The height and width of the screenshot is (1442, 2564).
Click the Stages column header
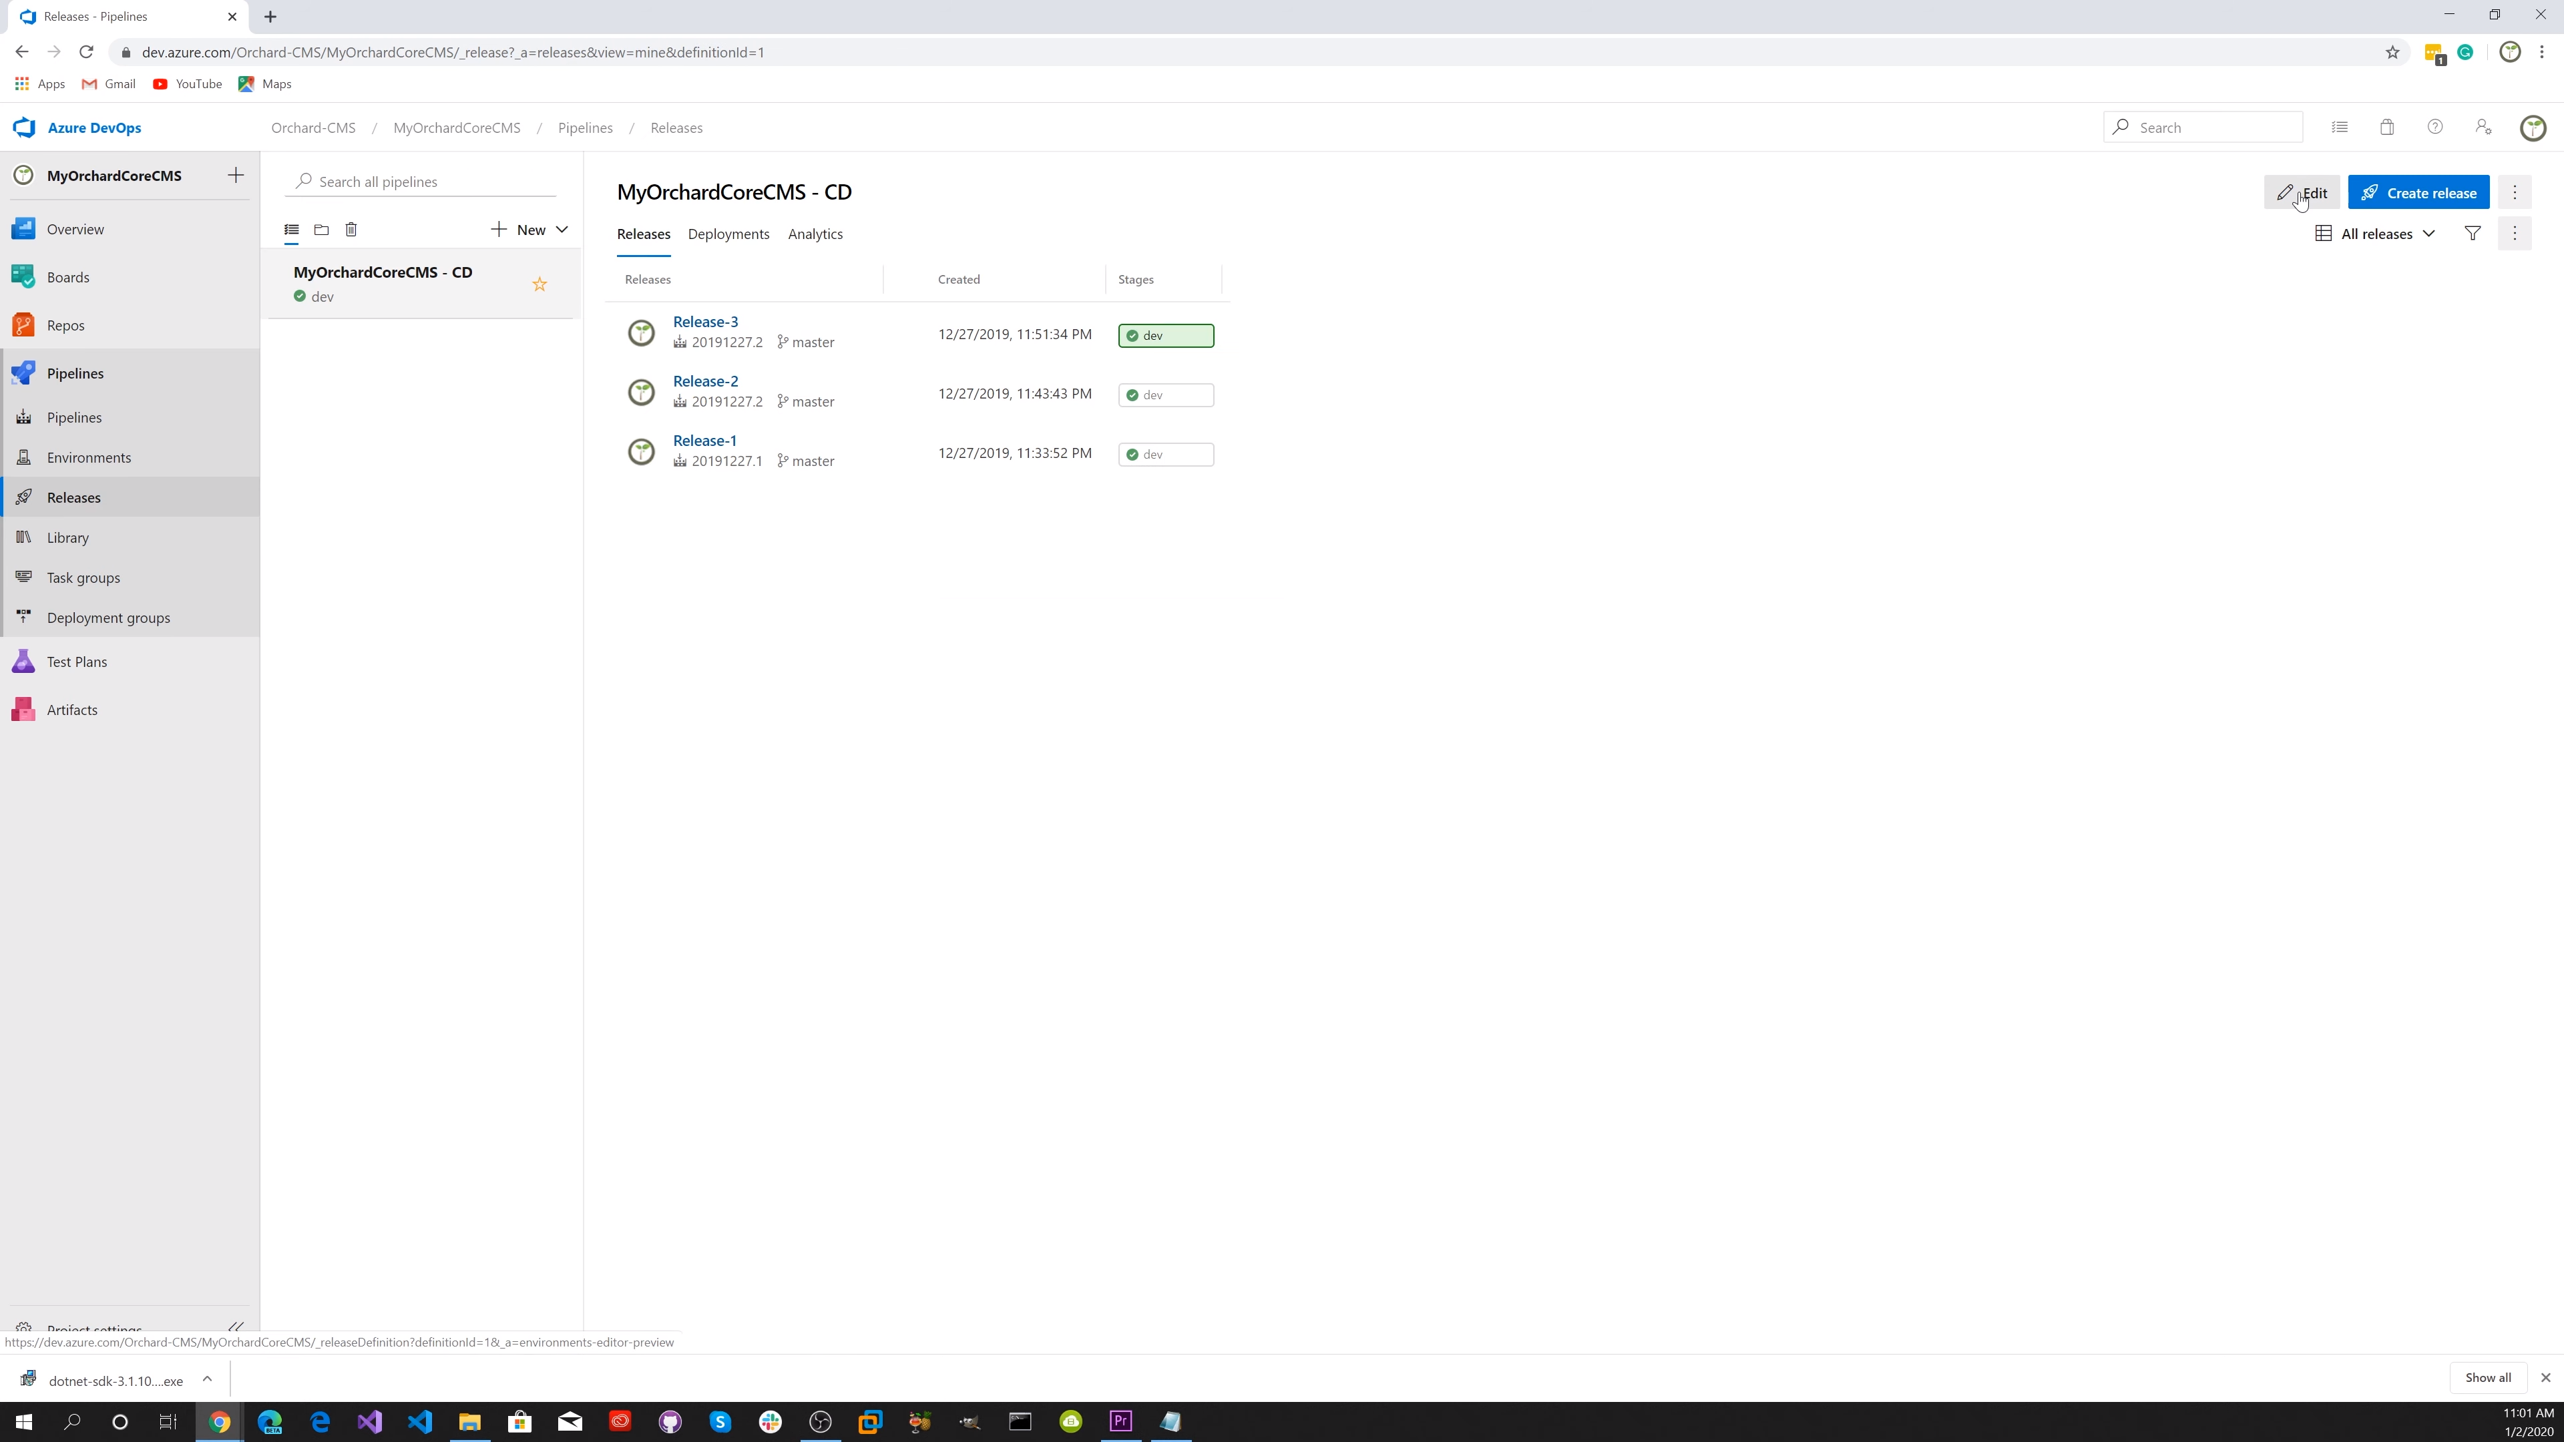coord(1136,280)
